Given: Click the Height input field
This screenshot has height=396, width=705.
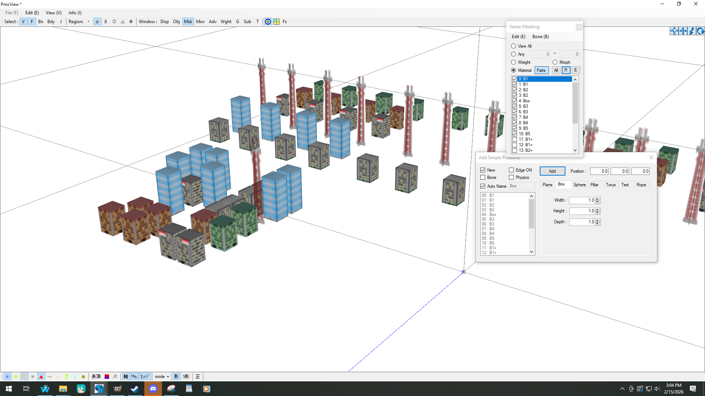Looking at the screenshot, I should click(x=582, y=211).
